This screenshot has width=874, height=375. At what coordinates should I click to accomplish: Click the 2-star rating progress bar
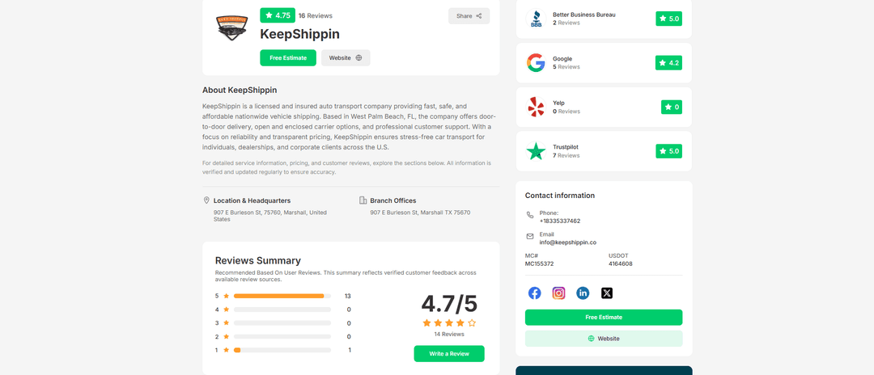click(x=282, y=336)
